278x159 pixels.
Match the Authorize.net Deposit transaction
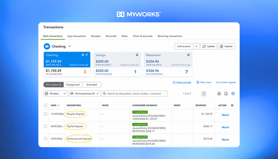point(225,140)
